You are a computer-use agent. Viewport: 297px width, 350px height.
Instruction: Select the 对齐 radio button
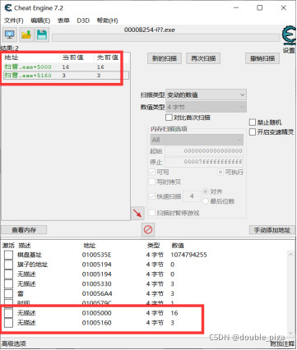point(206,191)
